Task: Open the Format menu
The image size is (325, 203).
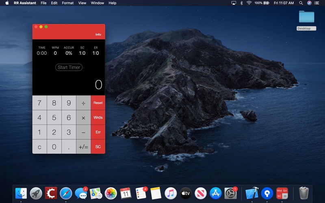Action: click(68, 3)
